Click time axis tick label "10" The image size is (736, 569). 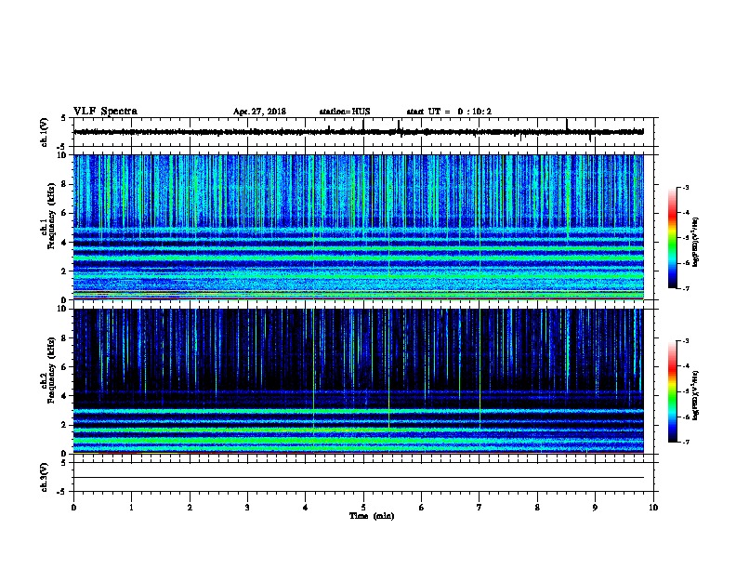[x=653, y=507]
